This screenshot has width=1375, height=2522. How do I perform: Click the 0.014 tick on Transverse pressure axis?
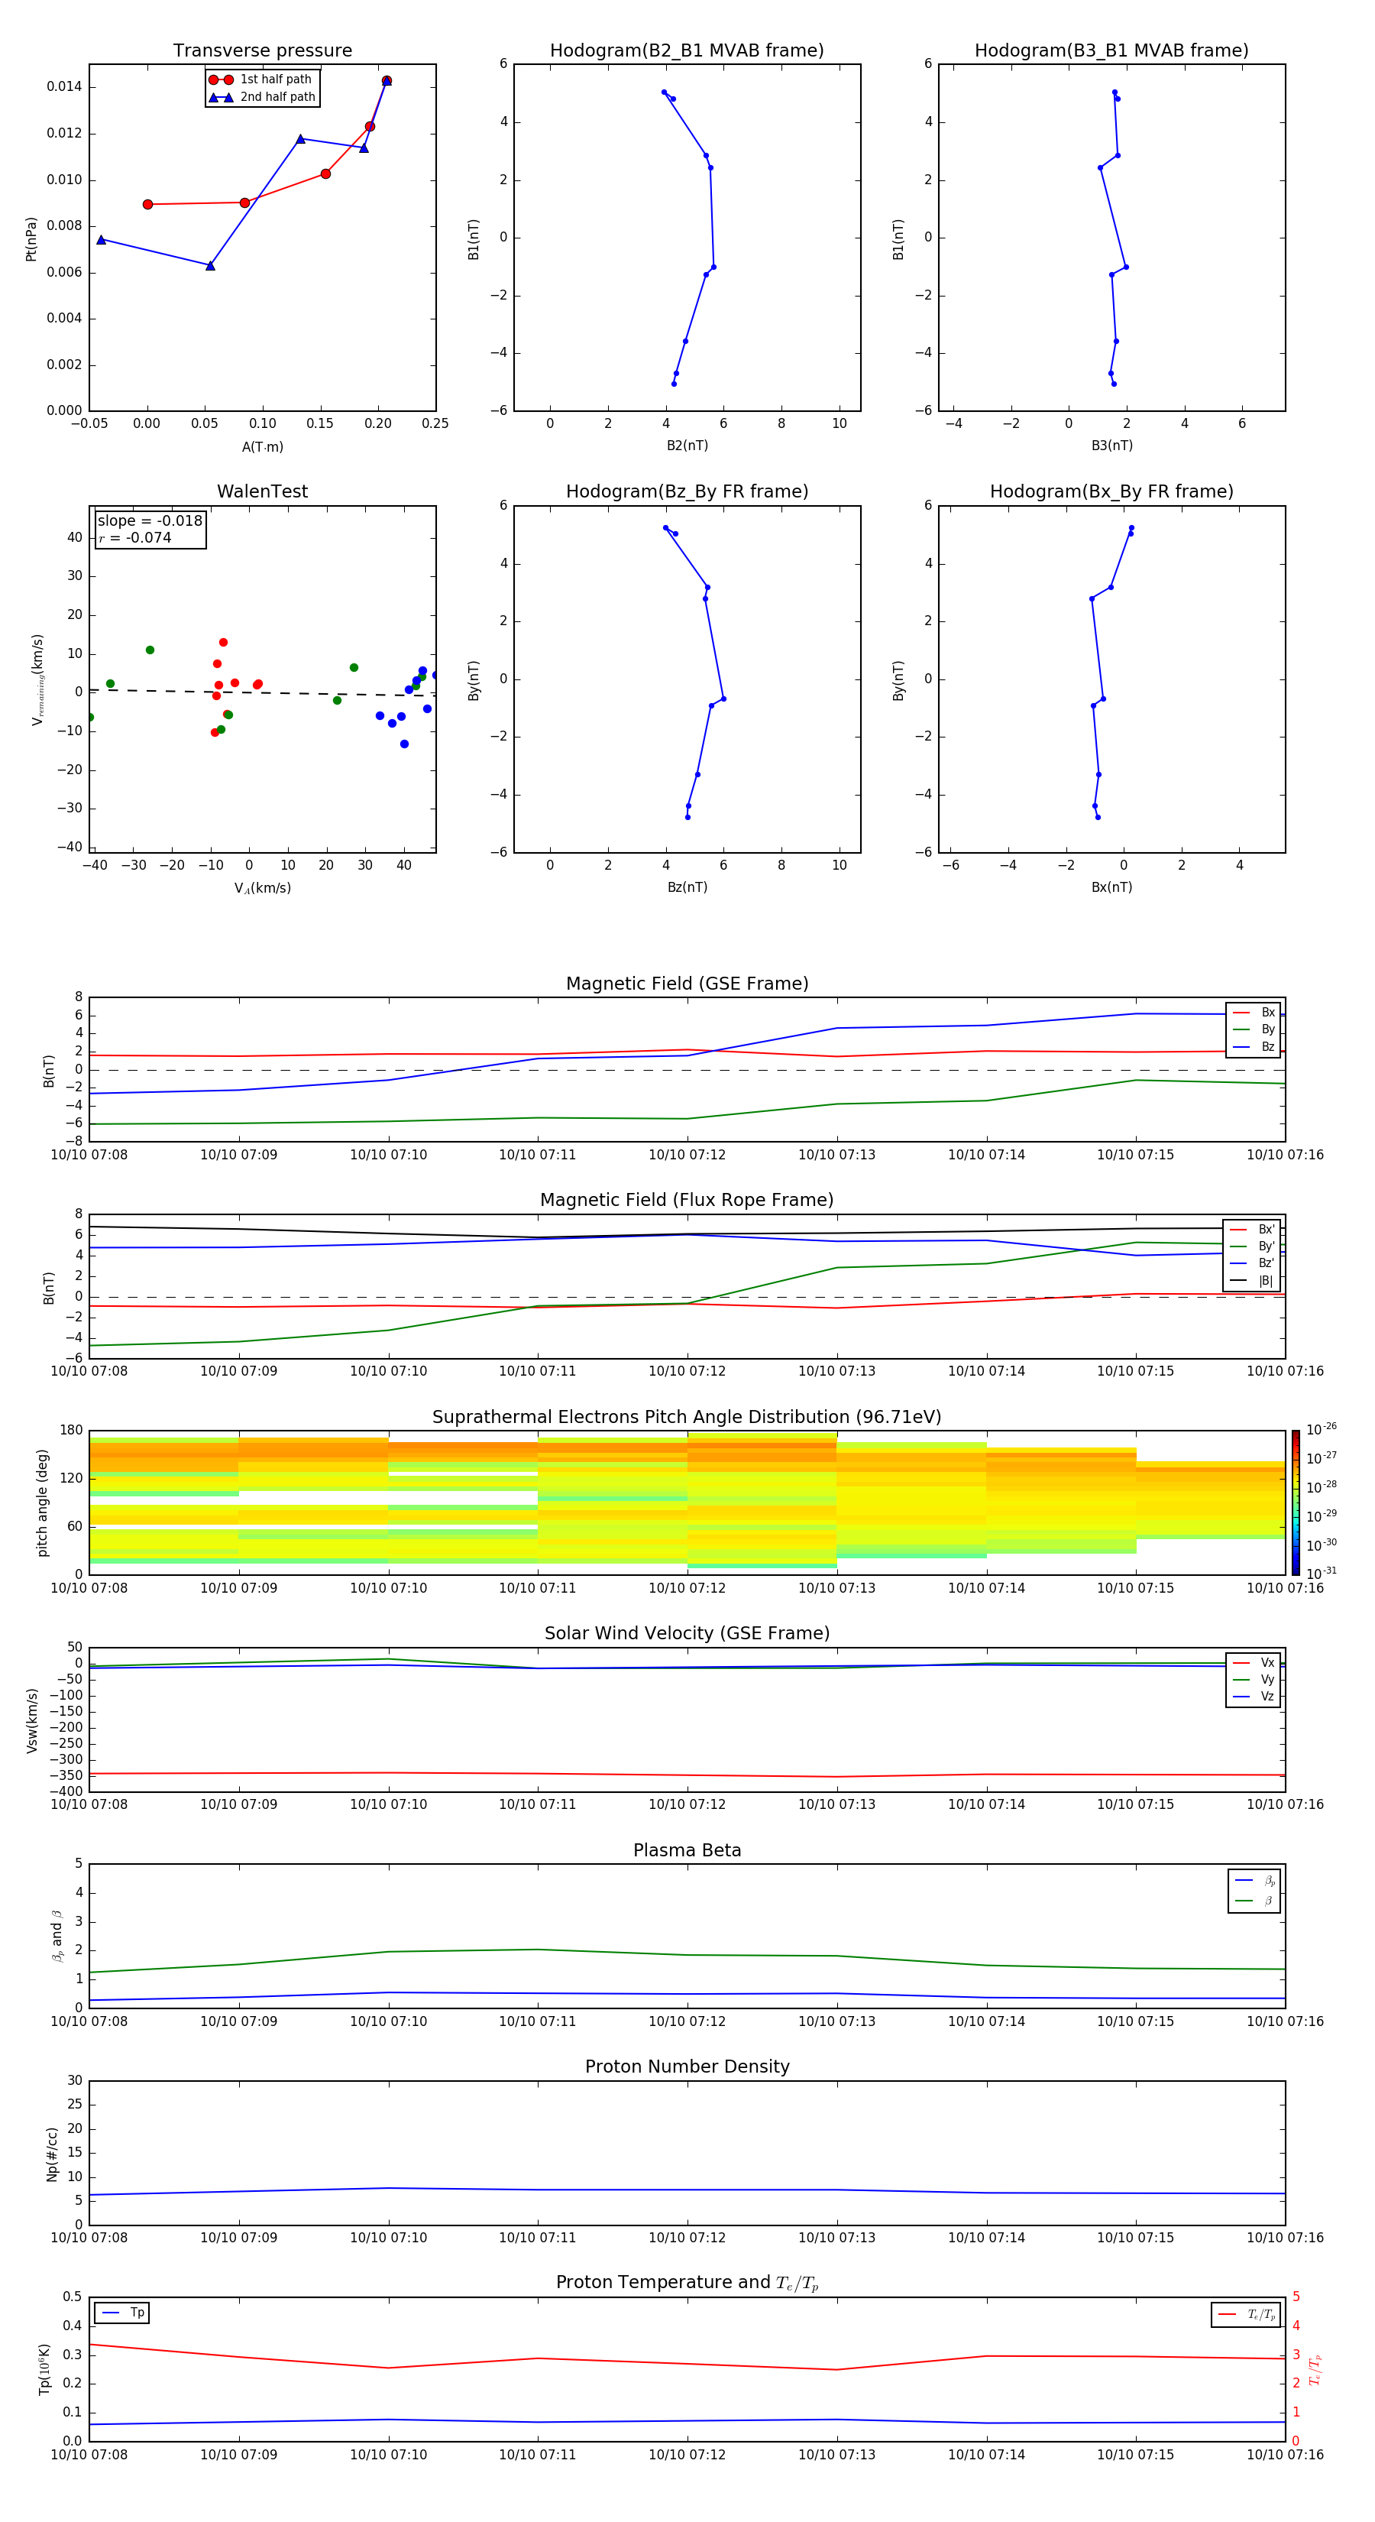click(x=65, y=86)
